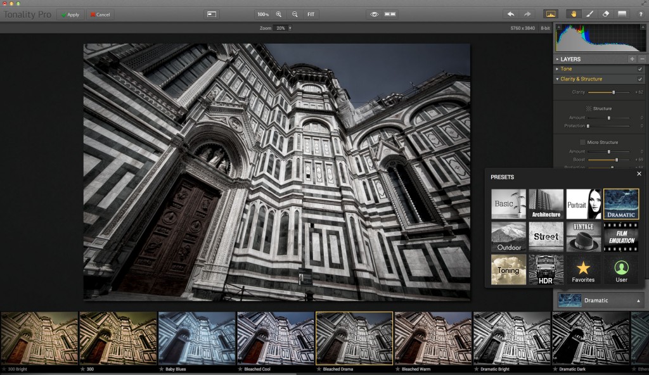The image size is (649, 375).
Task: Choose the Dramatic preset category
Action: (x=621, y=204)
